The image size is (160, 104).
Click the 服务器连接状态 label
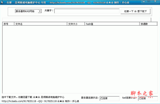coord(90,98)
